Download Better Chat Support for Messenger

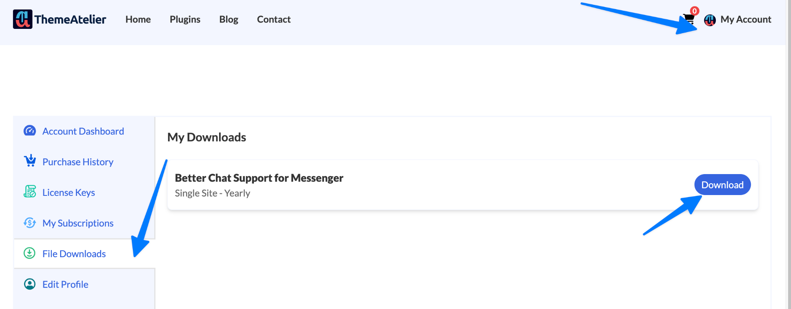(723, 185)
